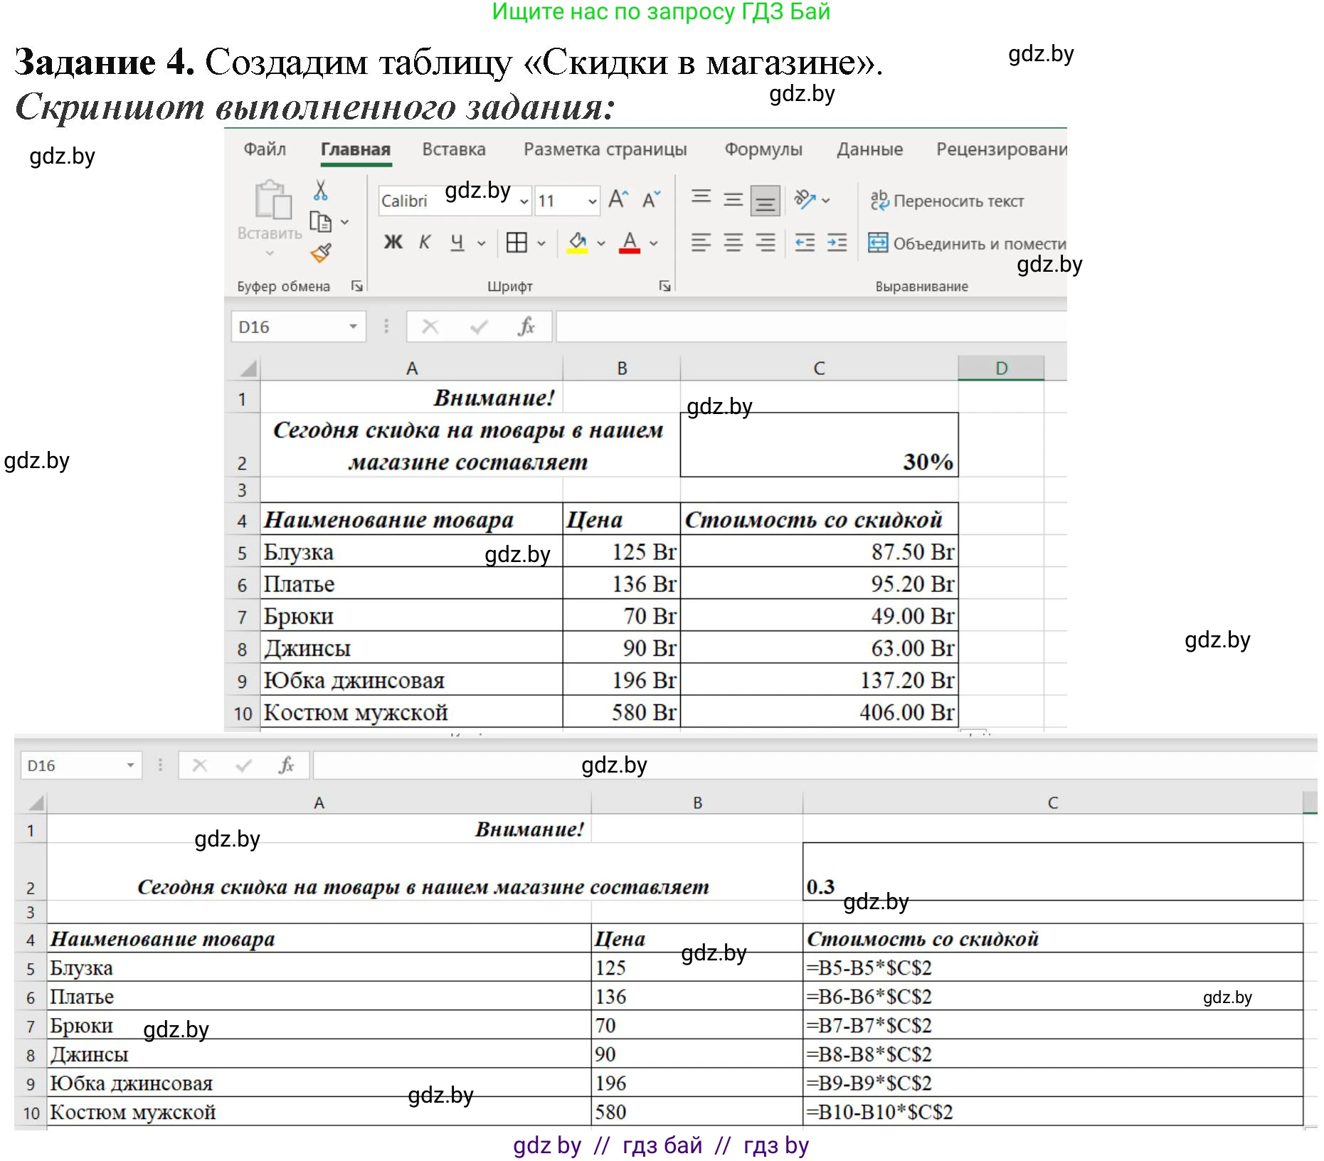Open the Файл menu
1324x1161 pixels.
point(265,149)
